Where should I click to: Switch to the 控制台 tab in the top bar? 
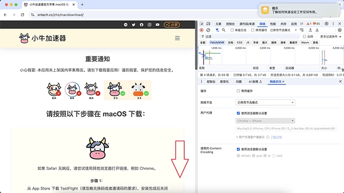(x=231, y=24)
